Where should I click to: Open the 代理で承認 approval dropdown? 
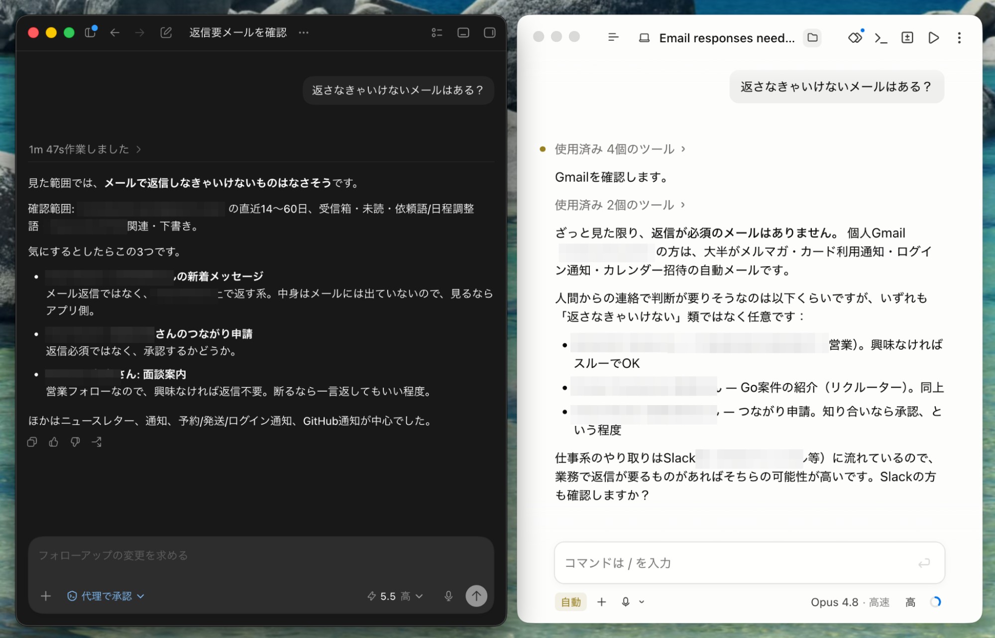point(106,596)
